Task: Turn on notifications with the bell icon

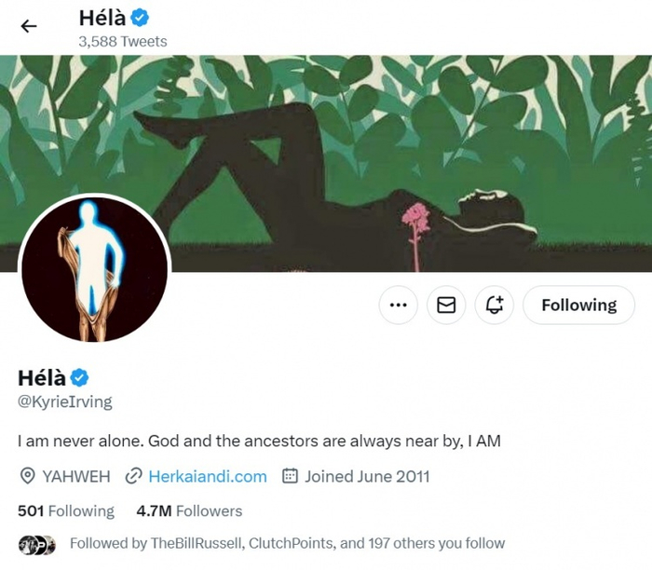Action: pyautogui.click(x=495, y=305)
